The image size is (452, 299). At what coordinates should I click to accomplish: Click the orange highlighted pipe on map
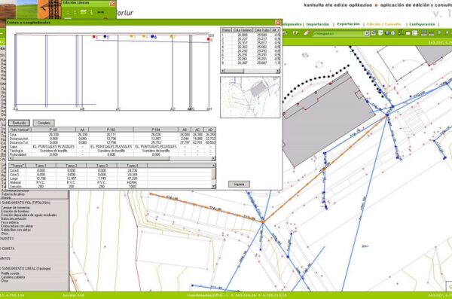(325, 169)
